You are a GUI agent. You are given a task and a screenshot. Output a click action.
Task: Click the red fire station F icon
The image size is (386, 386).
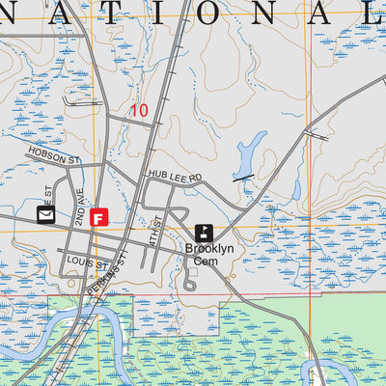[99, 217]
